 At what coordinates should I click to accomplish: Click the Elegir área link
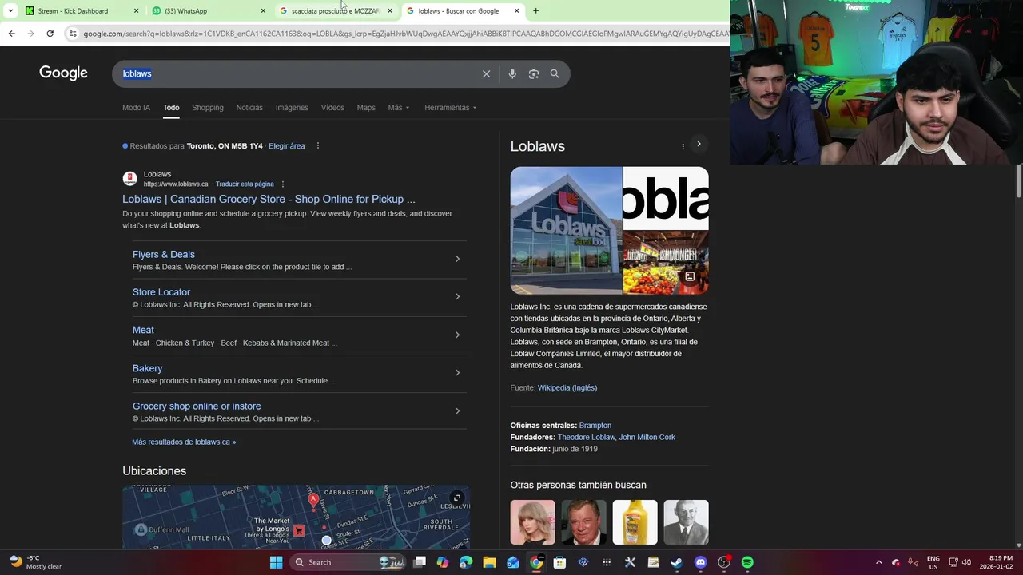coord(286,146)
